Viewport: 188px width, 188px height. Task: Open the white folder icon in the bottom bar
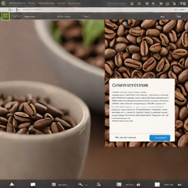click(x=33, y=184)
